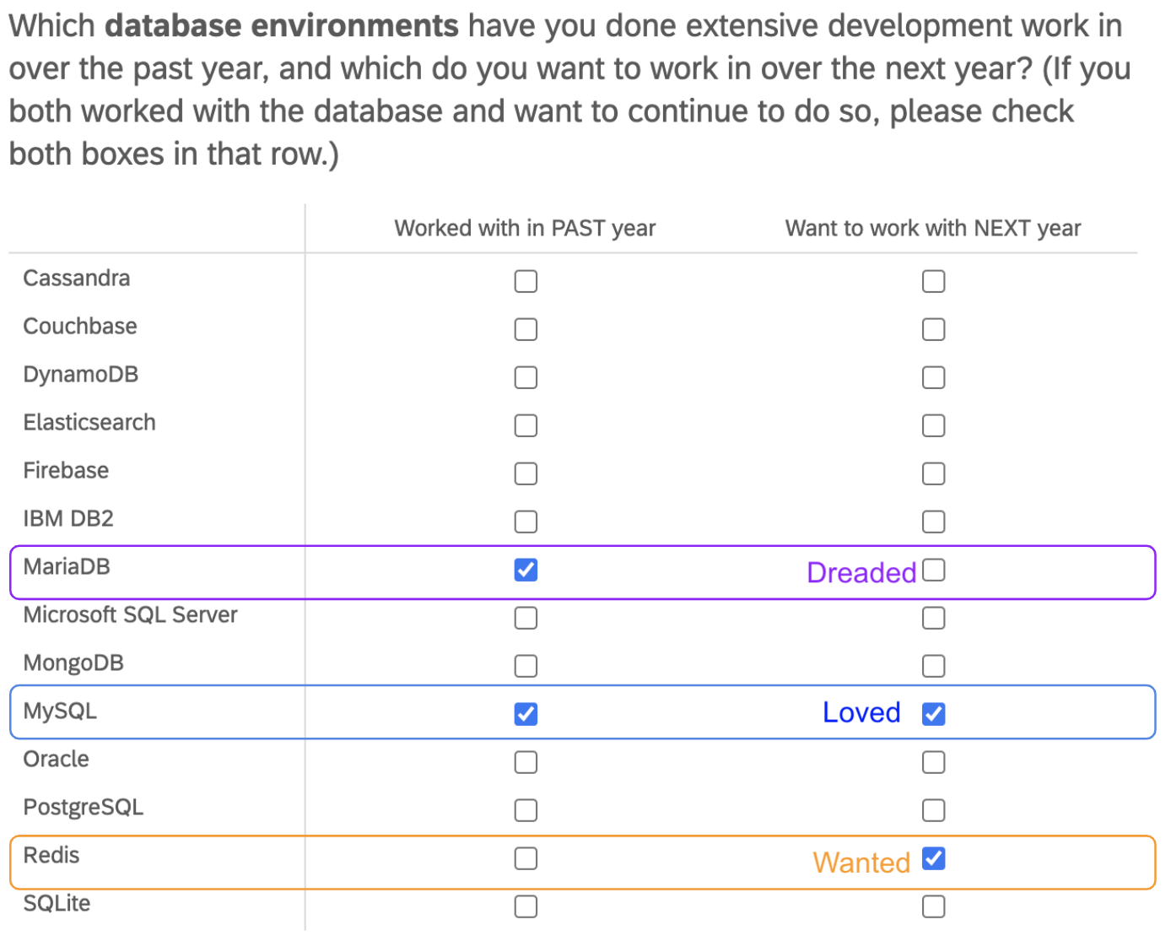Select DynamoDB PAST year checkbox
This screenshot has width=1171, height=952.
point(526,377)
